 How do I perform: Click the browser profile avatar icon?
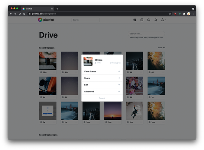pyautogui.click(x=188, y=14)
